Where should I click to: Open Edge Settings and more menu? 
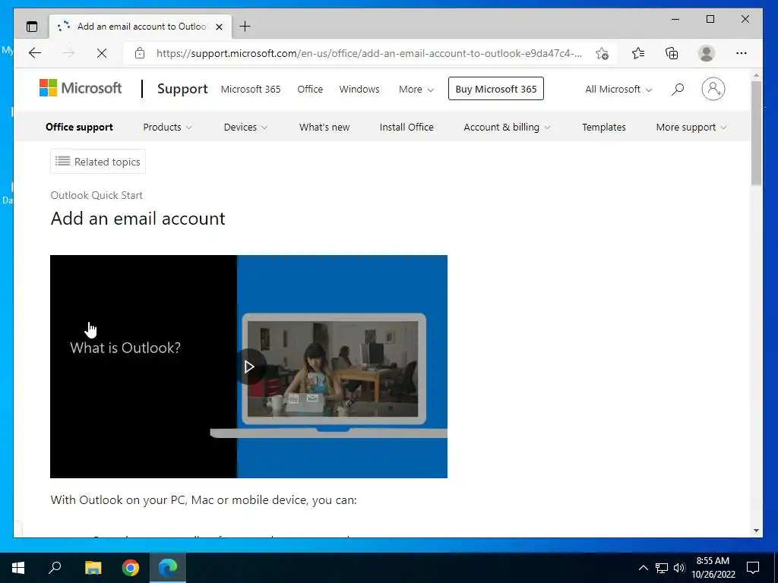point(742,53)
